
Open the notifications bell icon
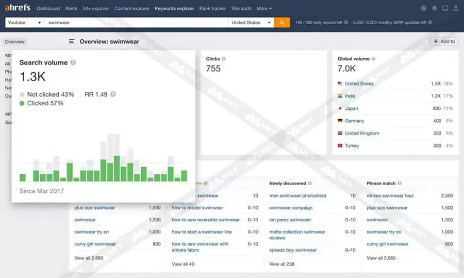tap(434, 9)
